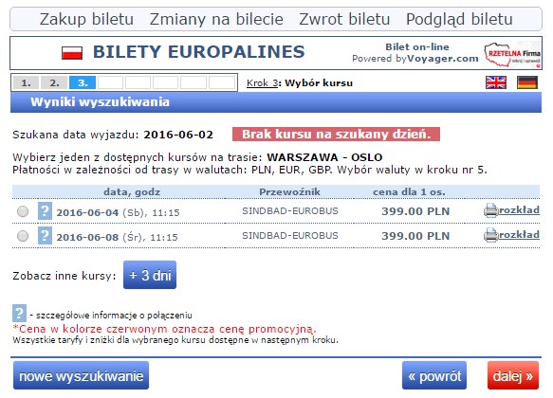Click the Brak kursu na szukany dzień notice
553x398 pixels.
(336, 135)
